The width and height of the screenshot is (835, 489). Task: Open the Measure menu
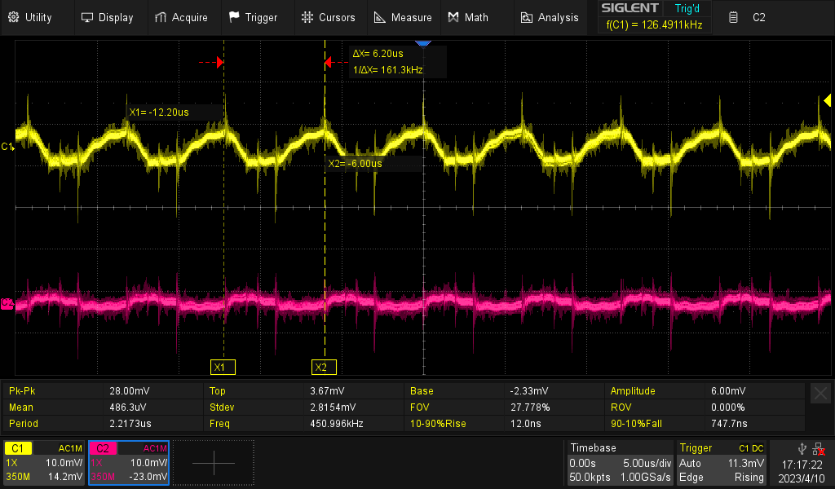tap(403, 18)
